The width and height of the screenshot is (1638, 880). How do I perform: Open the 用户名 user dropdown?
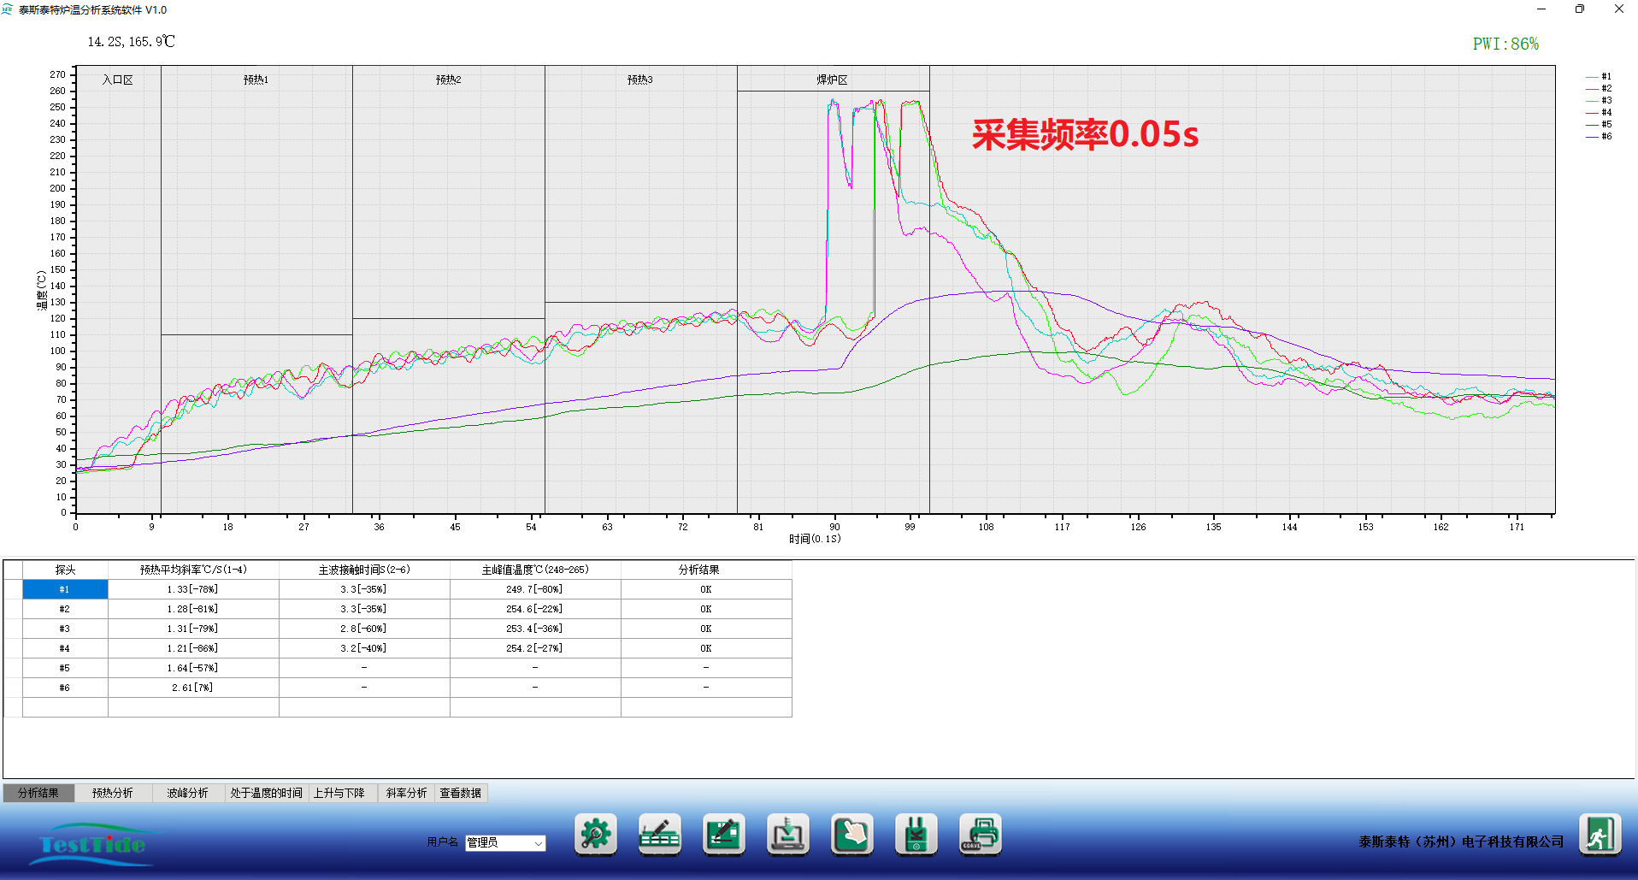pyautogui.click(x=505, y=843)
